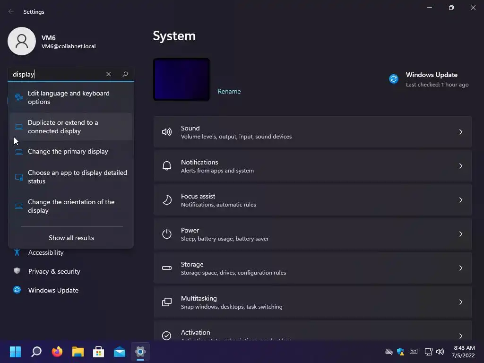Click the Rename link
484x363 pixels.
(x=229, y=91)
